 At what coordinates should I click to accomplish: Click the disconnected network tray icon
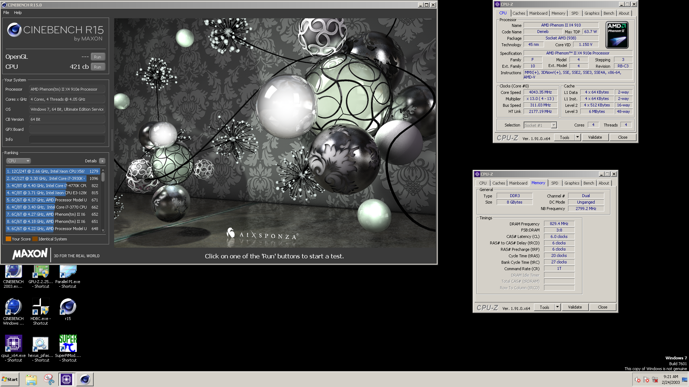(655, 379)
